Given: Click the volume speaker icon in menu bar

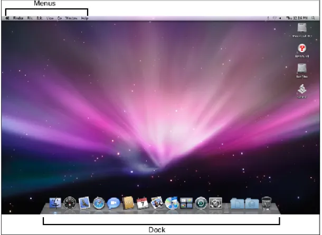Looking at the screenshot, I should (280, 18).
